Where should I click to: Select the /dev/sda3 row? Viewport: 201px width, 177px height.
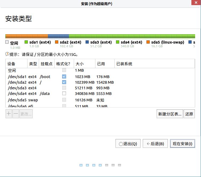(100, 88)
